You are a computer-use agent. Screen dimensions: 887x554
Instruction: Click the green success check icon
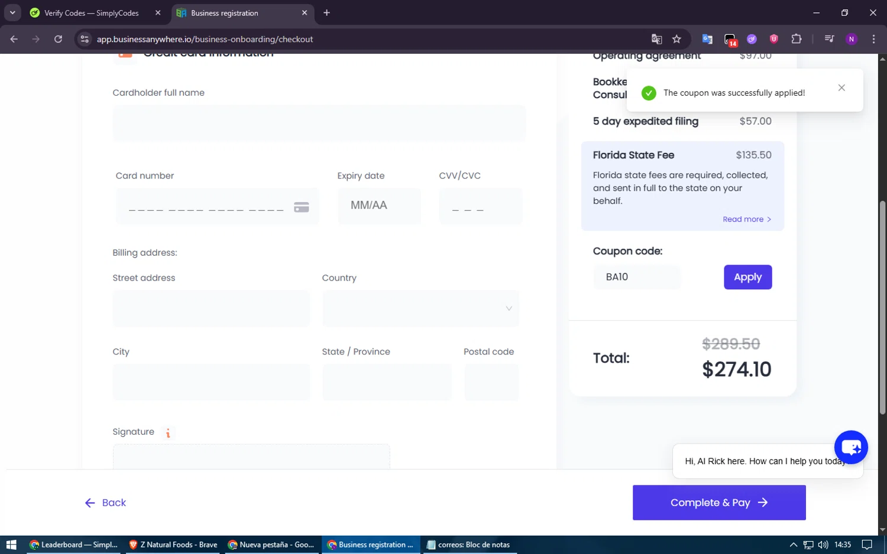pos(649,93)
